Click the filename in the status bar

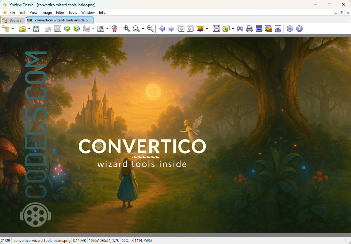pos(42,240)
